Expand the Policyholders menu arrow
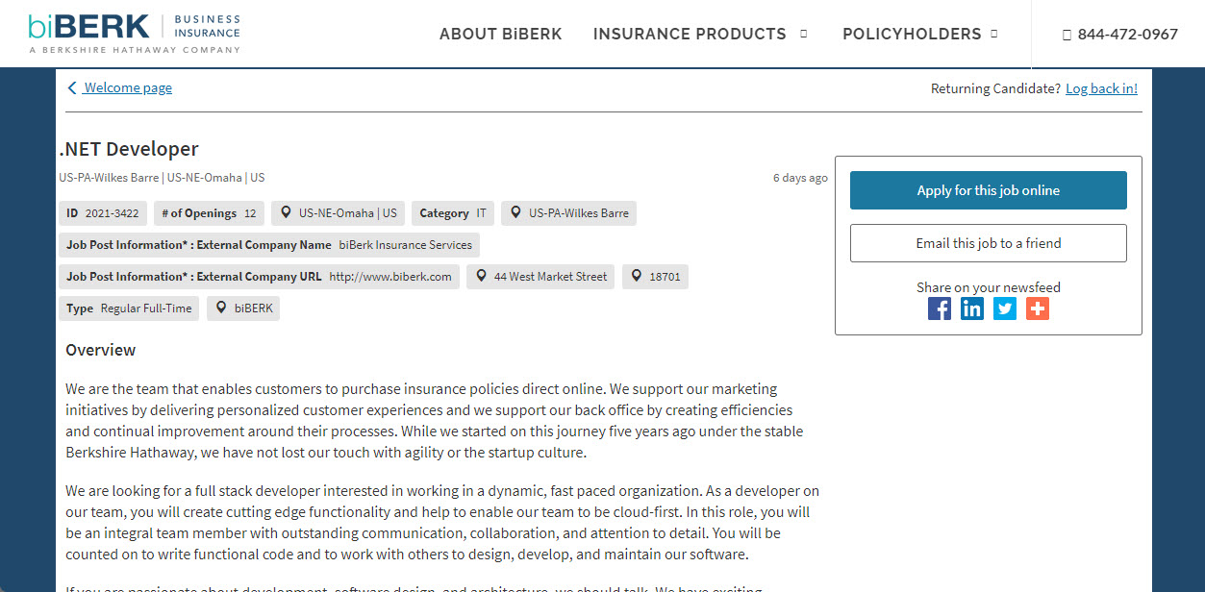Viewport: 1205px width, 592px height. click(994, 34)
